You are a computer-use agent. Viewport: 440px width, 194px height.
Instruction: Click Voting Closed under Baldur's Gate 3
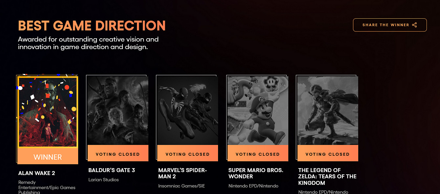coord(118,154)
